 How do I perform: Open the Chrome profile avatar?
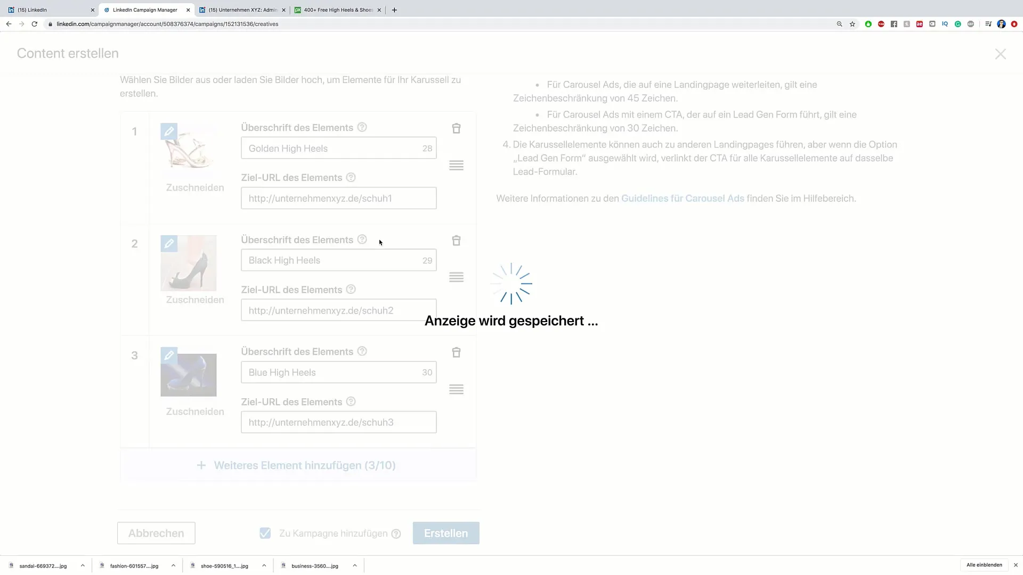[x=1001, y=24]
